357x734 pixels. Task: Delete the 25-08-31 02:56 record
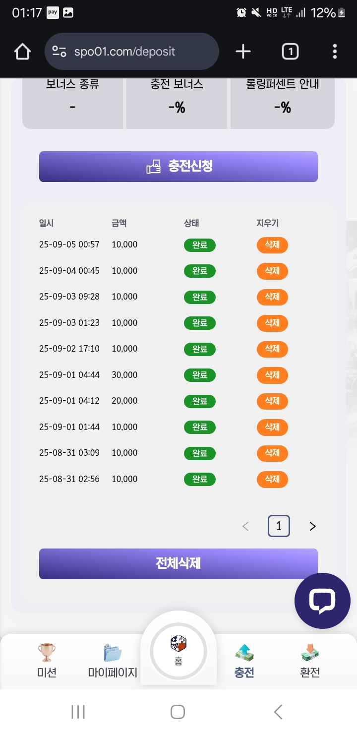[272, 479]
